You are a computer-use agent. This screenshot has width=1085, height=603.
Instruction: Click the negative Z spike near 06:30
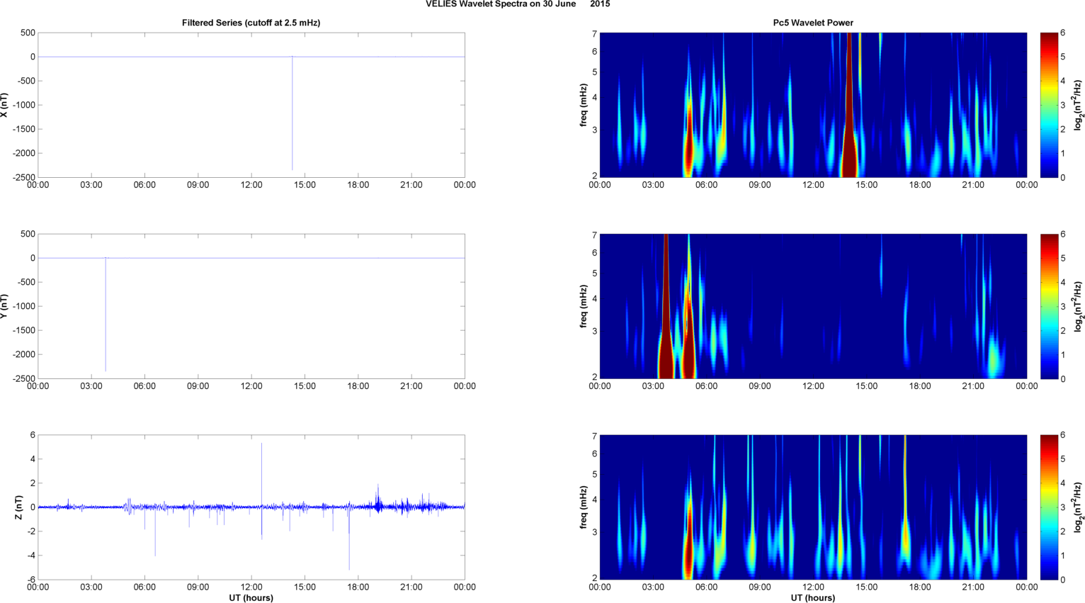(x=155, y=531)
